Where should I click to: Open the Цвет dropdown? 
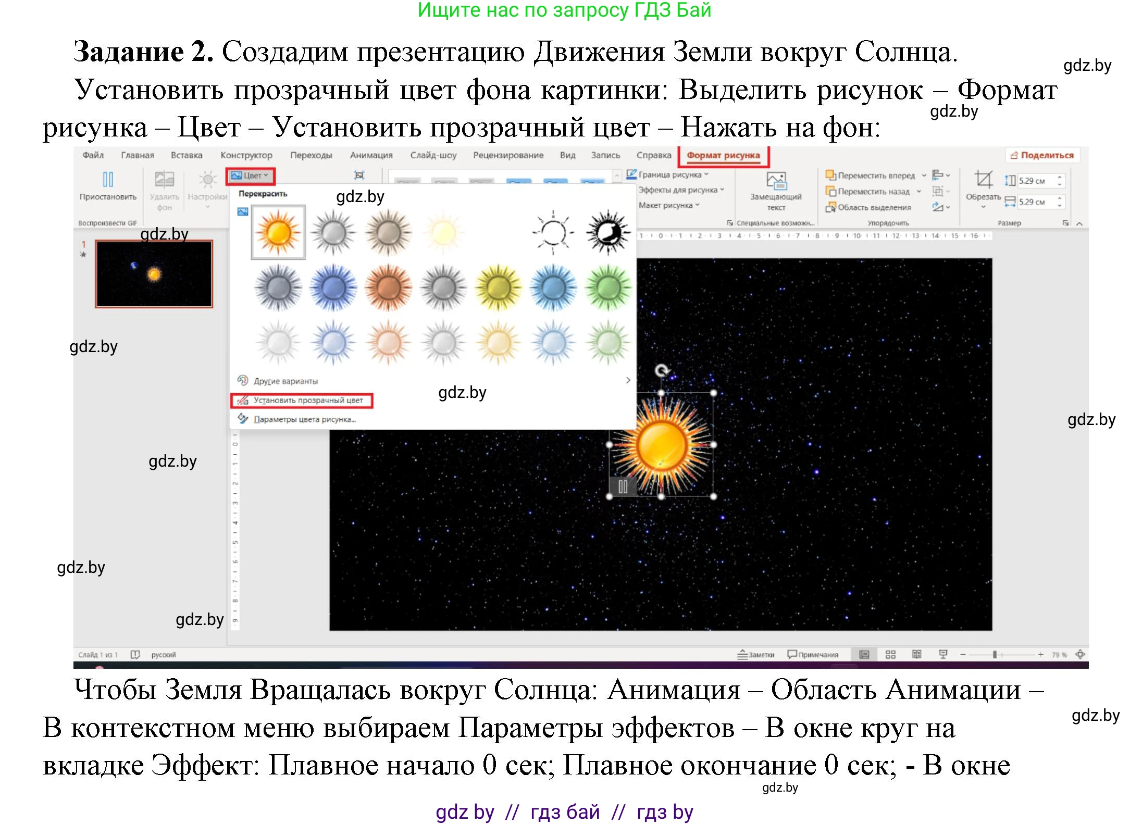click(250, 176)
